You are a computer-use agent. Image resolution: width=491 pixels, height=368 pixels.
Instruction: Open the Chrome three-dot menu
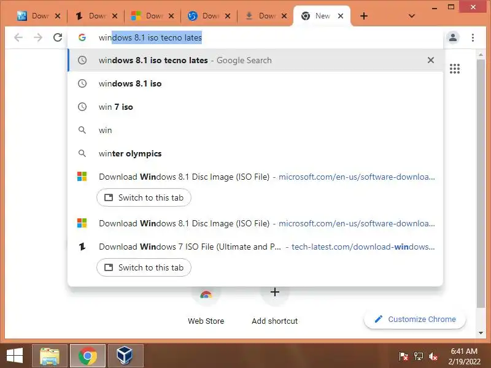[473, 37]
